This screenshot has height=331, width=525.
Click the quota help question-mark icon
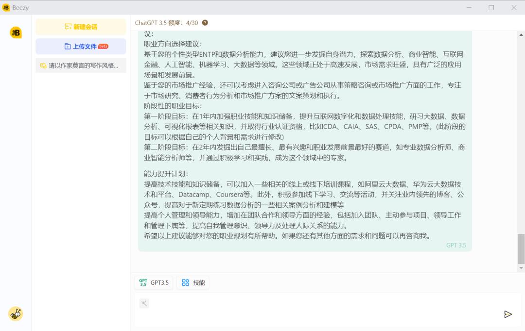pos(205,22)
